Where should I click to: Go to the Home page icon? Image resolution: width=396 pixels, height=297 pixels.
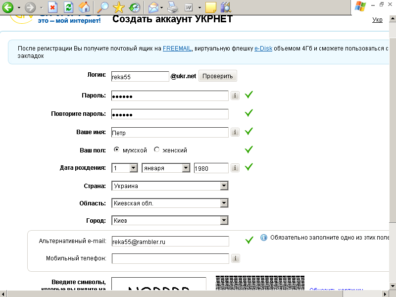(x=84, y=7)
